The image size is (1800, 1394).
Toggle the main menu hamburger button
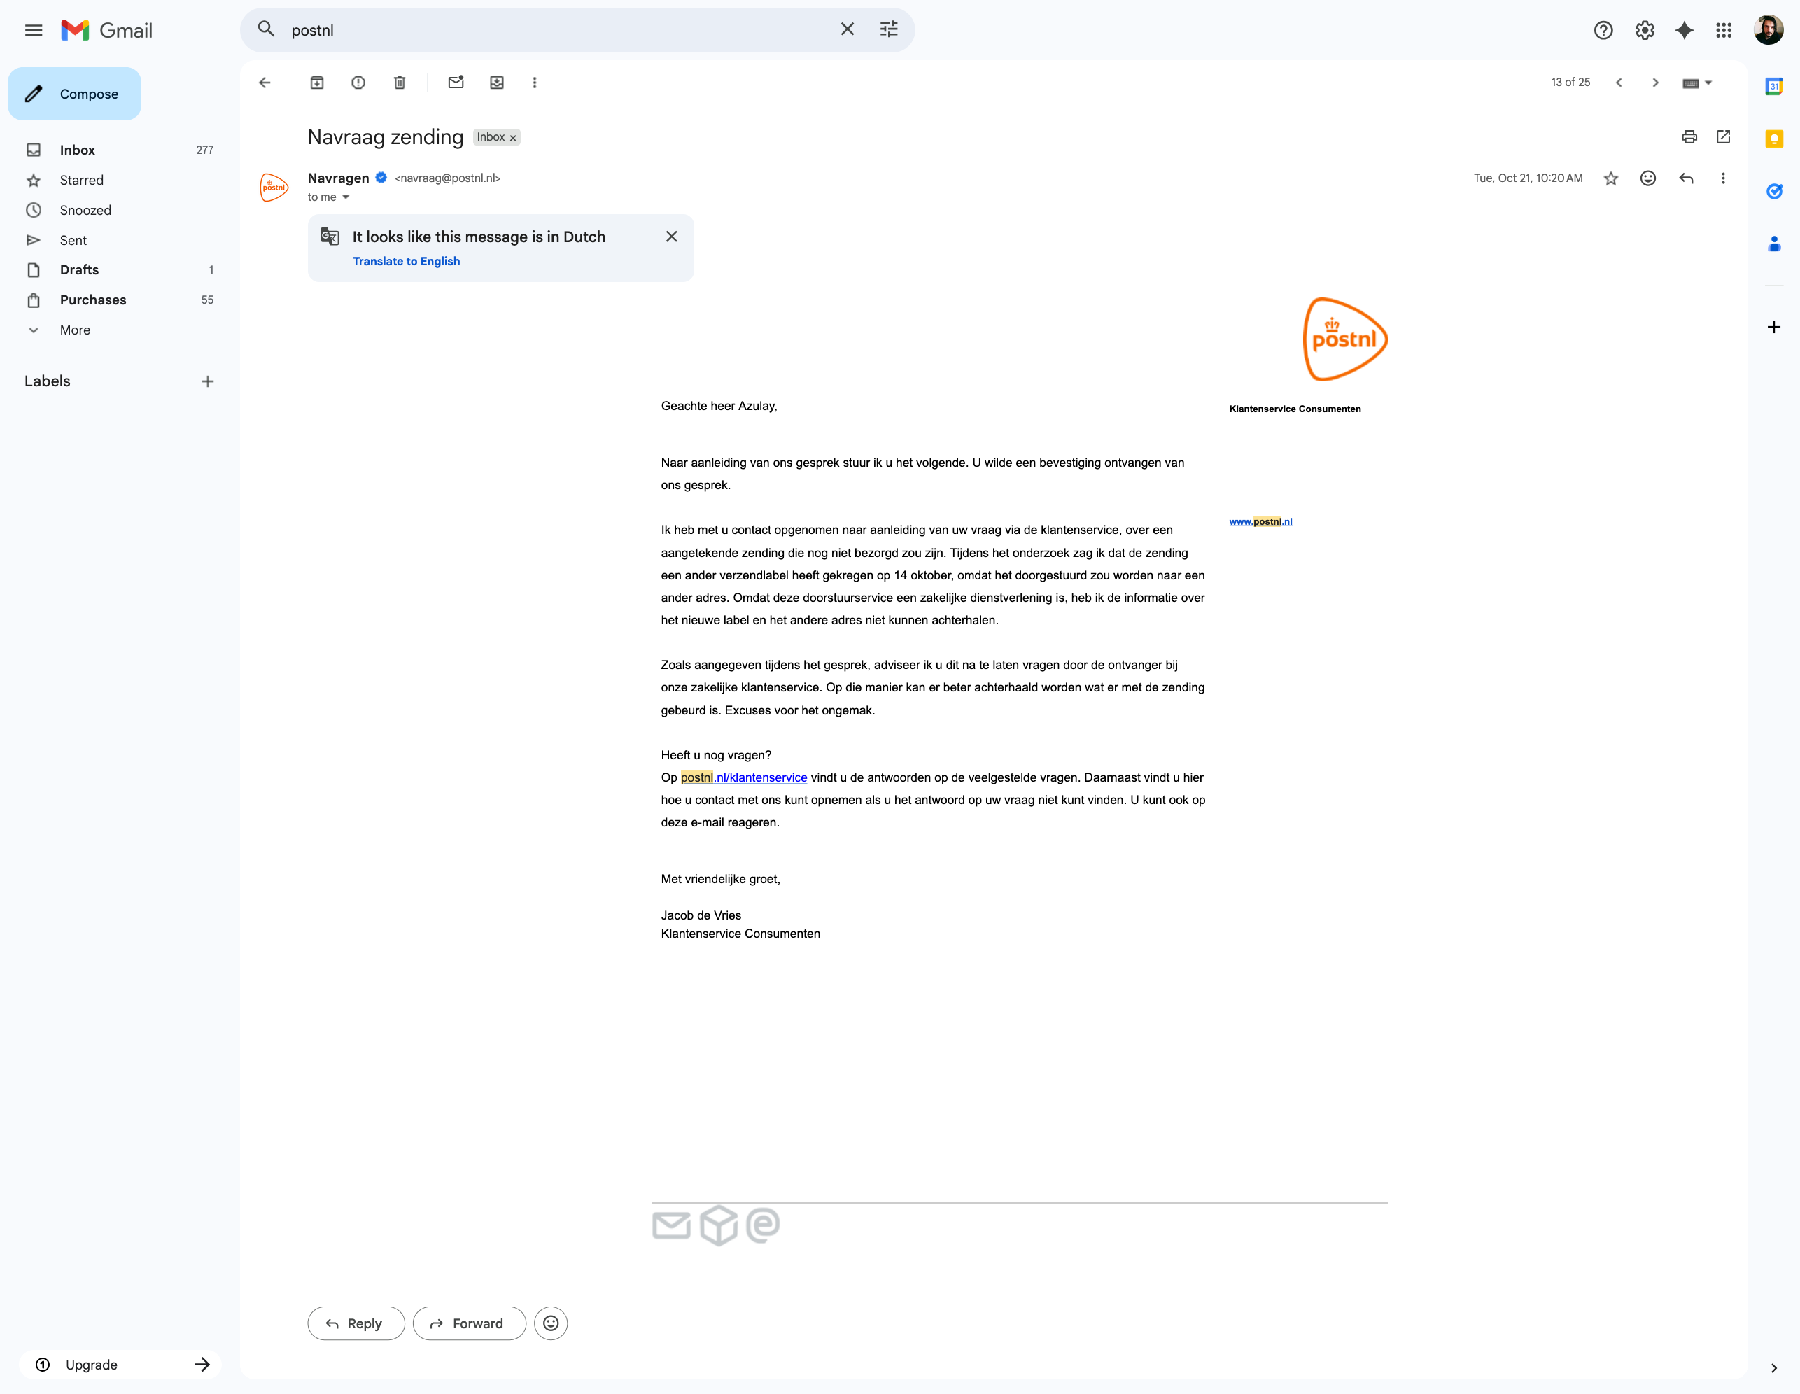click(34, 31)
